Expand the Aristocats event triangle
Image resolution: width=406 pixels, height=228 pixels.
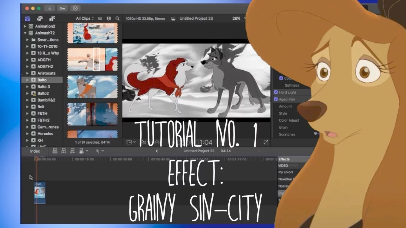pos(28,73)
